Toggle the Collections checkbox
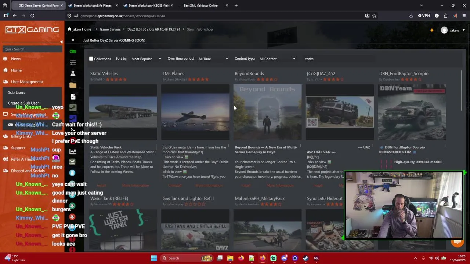Screen dimensions: 470x264 tap(91, 59)
